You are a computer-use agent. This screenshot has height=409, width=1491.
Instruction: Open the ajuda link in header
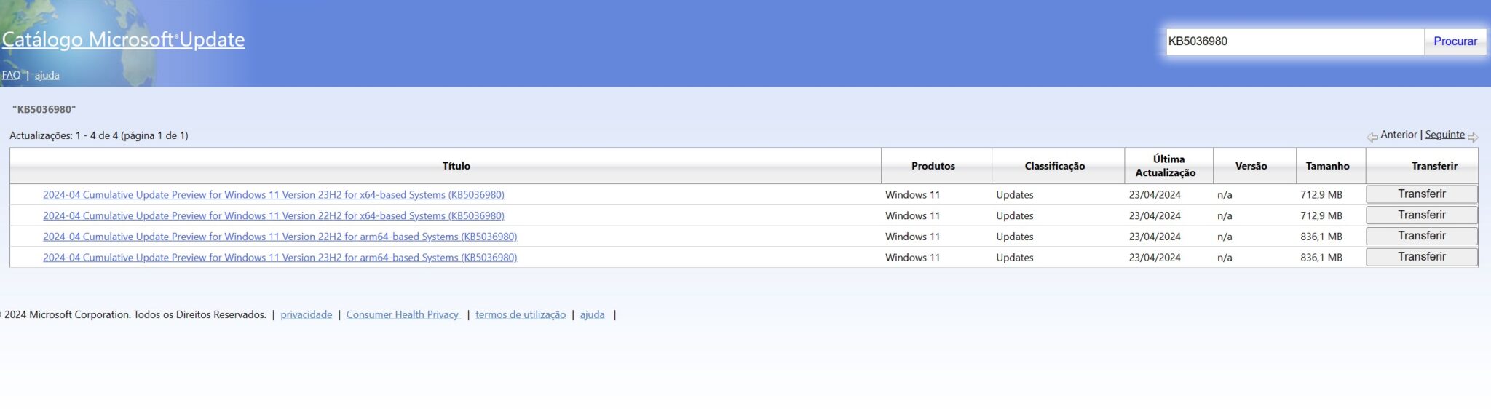(x=47, y=75)
